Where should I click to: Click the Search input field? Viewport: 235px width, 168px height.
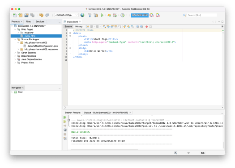pos(202,15)
